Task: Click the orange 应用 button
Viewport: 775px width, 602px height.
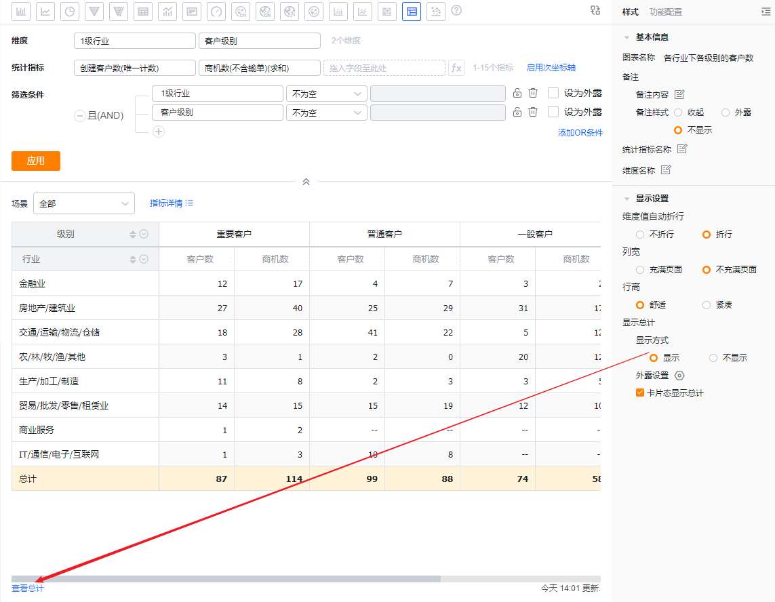Action: click(x=35, y=161)
